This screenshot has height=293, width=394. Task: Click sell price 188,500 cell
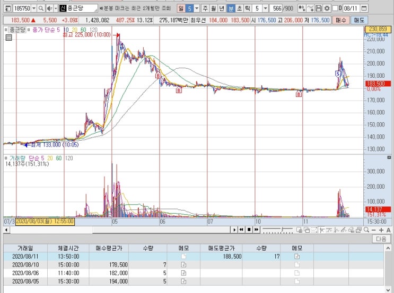pyautogui.click(x=221, y=257)
